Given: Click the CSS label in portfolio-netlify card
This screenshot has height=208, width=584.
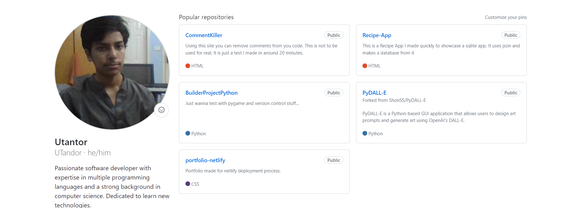Looking at the screenshot, I should pos(195,184).
